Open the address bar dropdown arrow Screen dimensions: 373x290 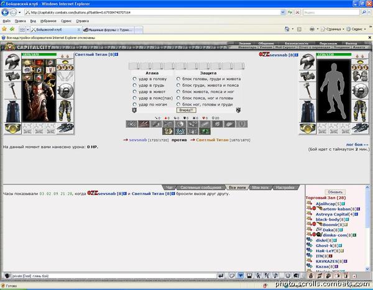(283, 12)
